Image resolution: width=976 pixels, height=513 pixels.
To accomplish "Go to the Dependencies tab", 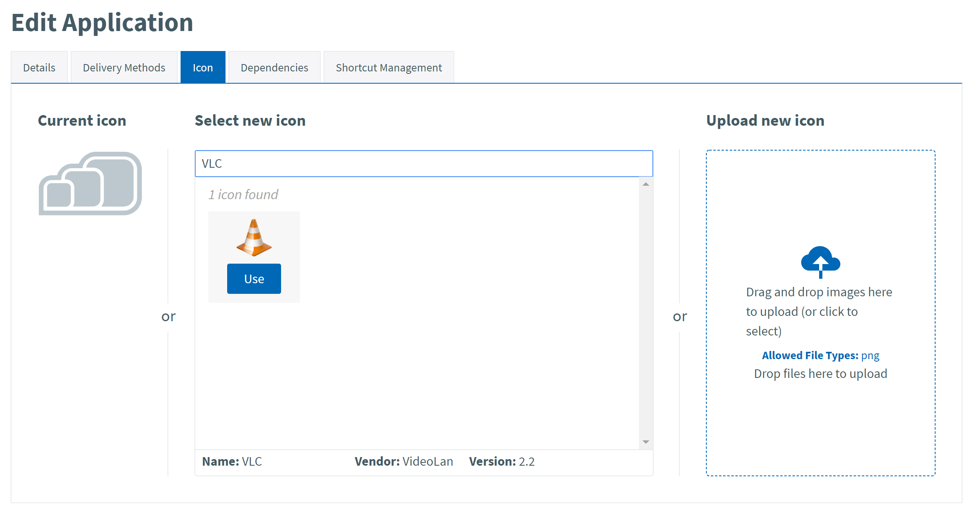I will [274, 67].
